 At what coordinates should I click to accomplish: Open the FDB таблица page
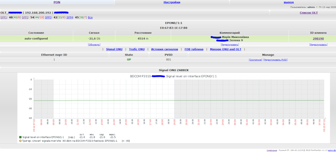[194, 49]
